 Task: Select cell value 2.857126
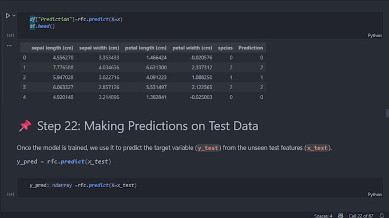click(109, 88)
